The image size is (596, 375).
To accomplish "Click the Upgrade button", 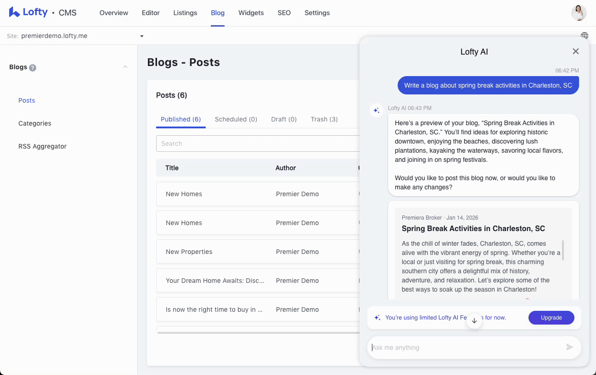I will pos(551,318).
